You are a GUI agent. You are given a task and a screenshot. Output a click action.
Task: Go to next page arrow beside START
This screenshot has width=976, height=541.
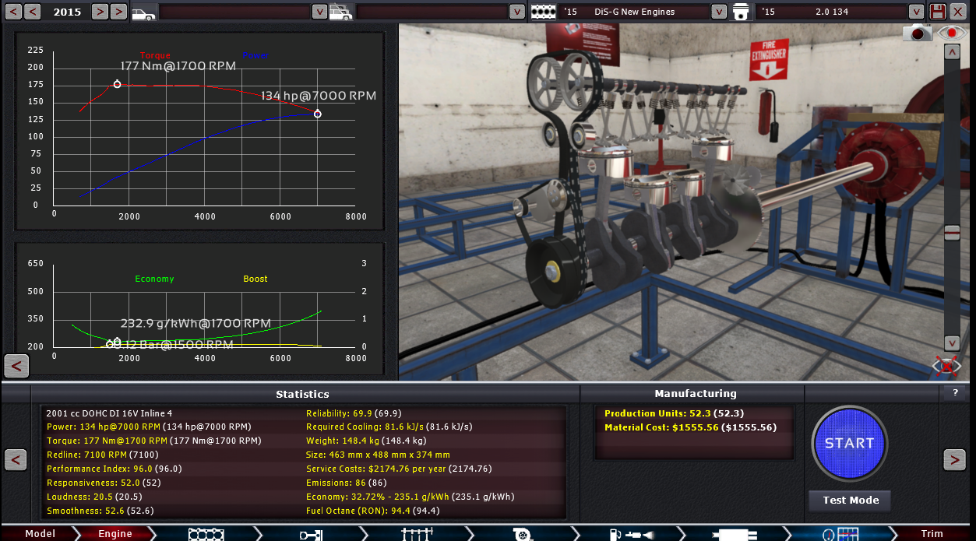pyautogui.click(x=954, y=460)
